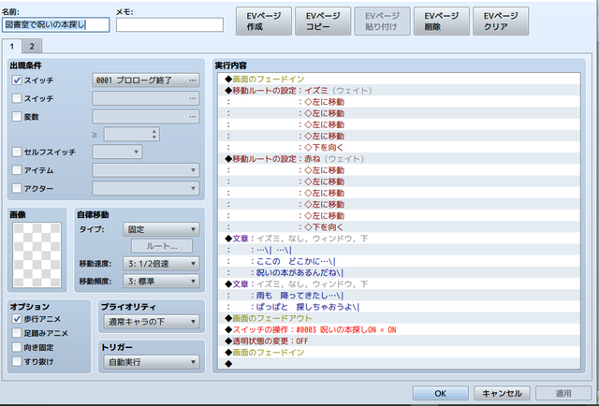Select the last 画面のフェードイン command
This screenshot has width=599, height=406.
(400, 352)
